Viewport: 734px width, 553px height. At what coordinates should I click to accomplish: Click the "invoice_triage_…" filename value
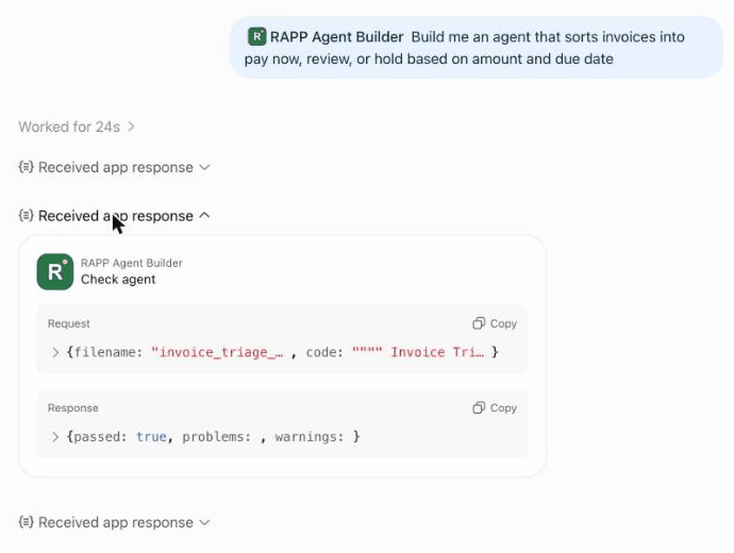click(x=217, y=352)
